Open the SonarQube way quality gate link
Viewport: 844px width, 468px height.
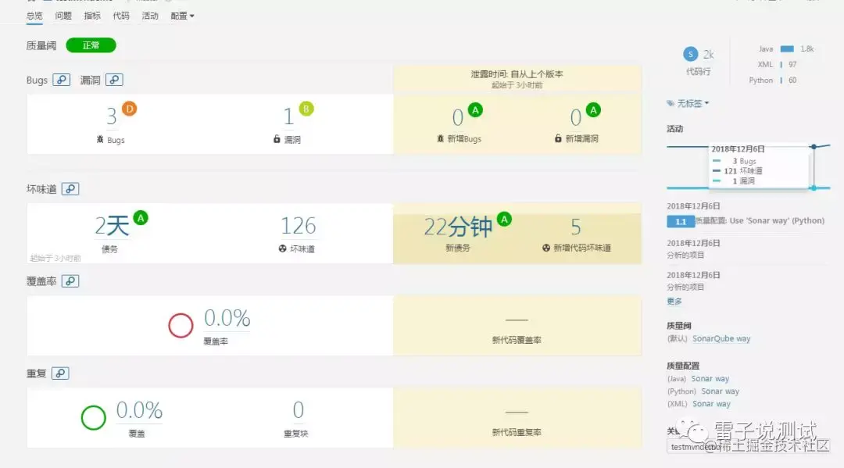pos(721,338)
